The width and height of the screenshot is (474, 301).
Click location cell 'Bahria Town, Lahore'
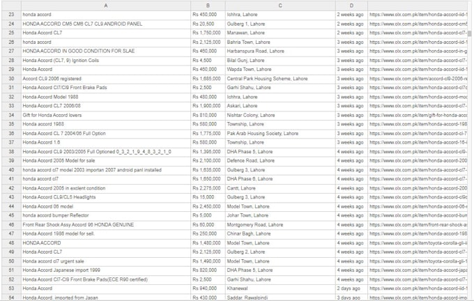coord(280,43)
